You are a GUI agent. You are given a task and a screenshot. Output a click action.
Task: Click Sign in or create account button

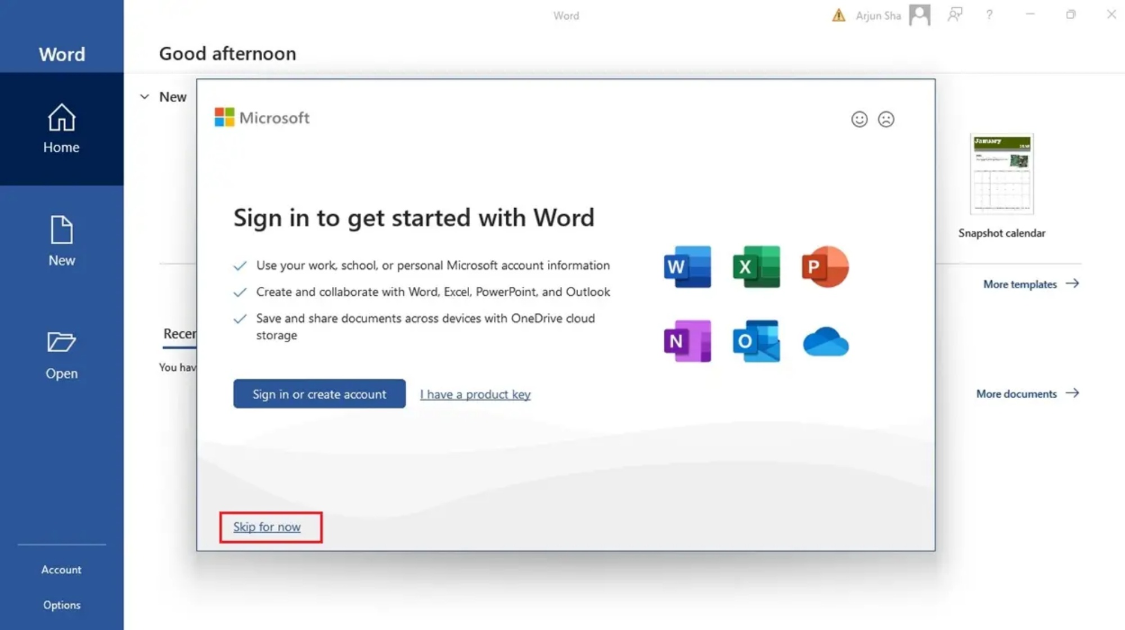click(x=319, y=393)
